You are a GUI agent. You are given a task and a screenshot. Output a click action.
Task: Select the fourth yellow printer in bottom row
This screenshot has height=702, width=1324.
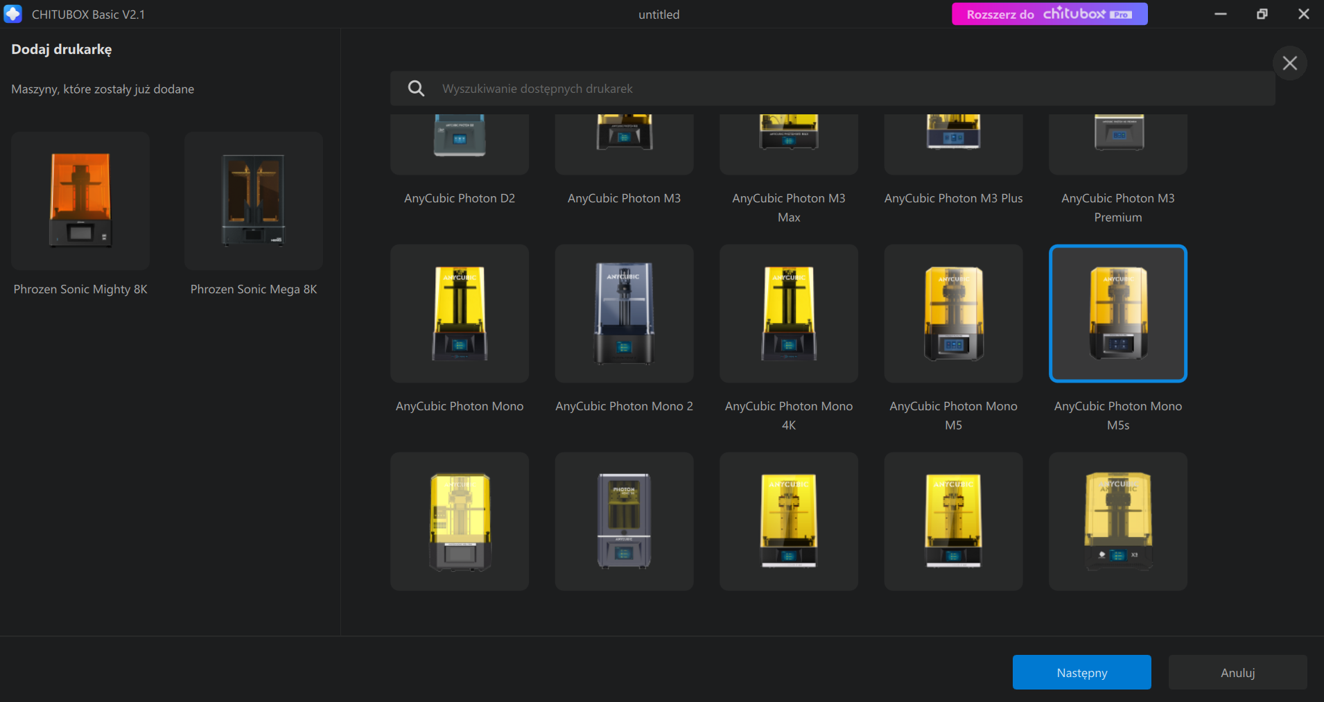pyautogui.click(x=953, y=521)
